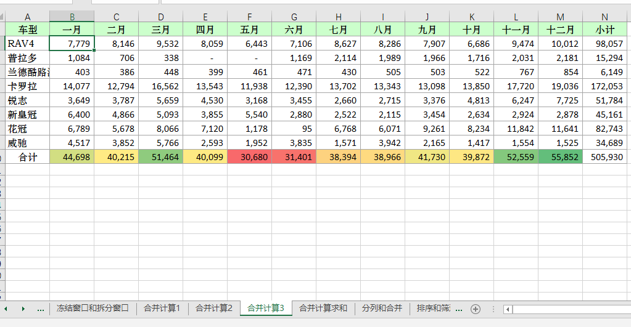Select the grand total cell 505,930
The height and width of the screenshot is (327, 631).
(x=605, y=157)
